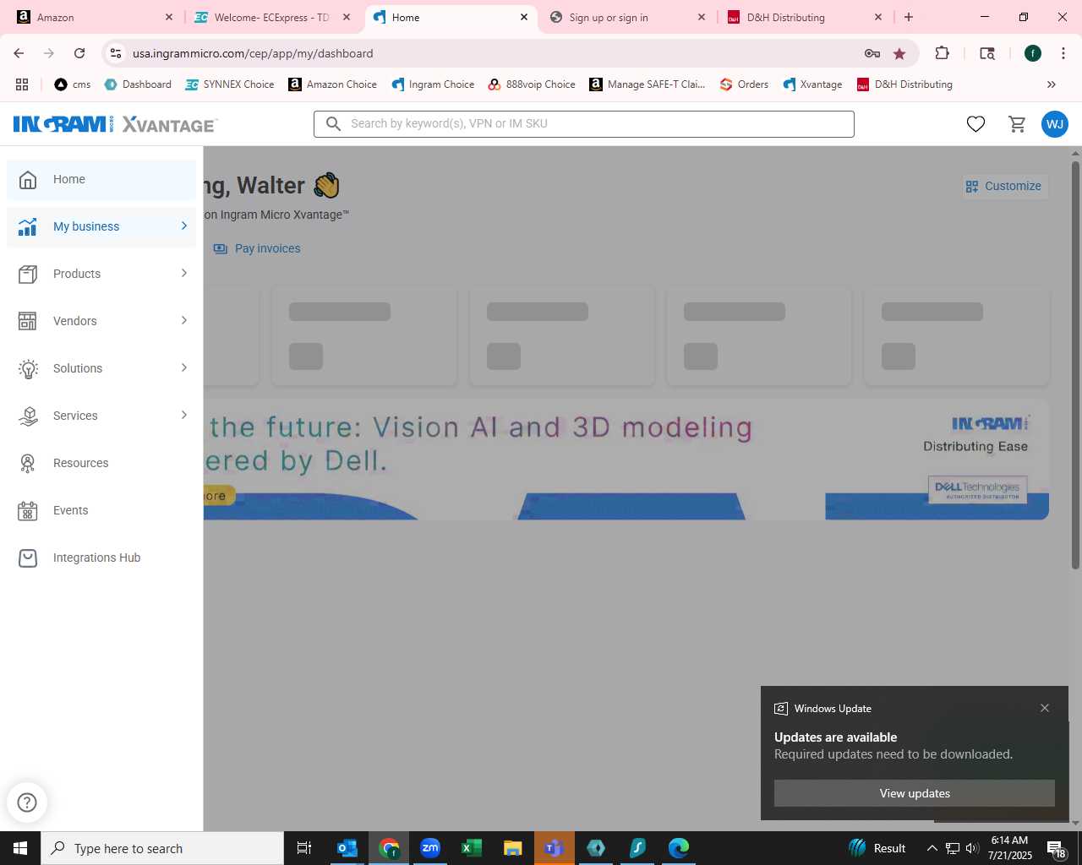The width and height of the screenshot is (1082, 865).
Task: Open the Events sidebar item
Action: tap(101, 510)
